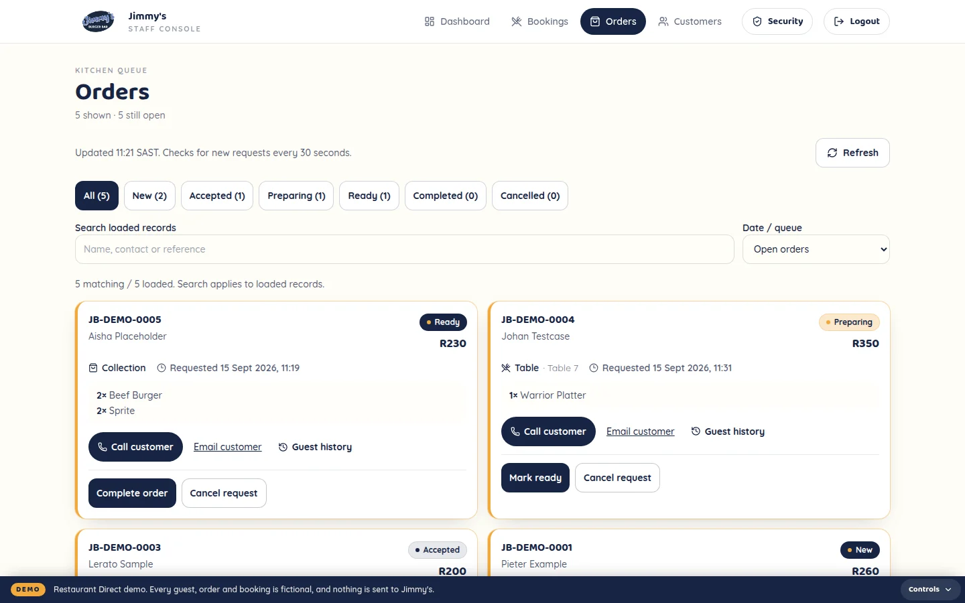Select the Orders nav item

coord(613,21)
